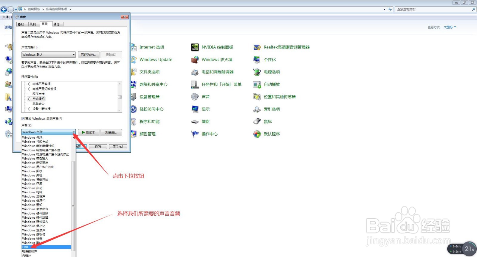Open the 自动播放 icon
The height and width of the screenshot is (257, 477).
click(x=257, y=84)
